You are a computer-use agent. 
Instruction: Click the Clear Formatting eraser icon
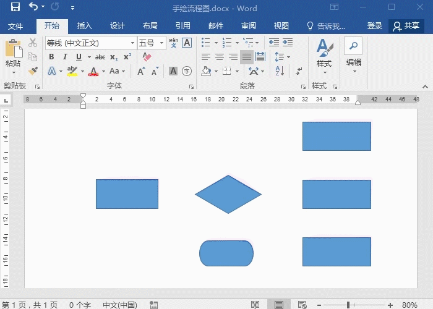click(147, 57)
